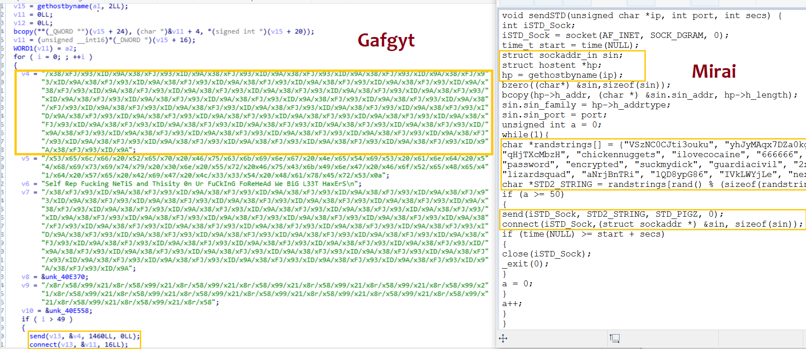Click the 'if (a >= 50)' condition
The image size is (806, 349).
pos(533,194)
